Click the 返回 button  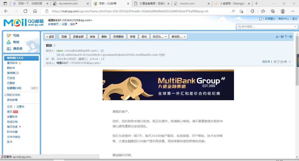50,36
